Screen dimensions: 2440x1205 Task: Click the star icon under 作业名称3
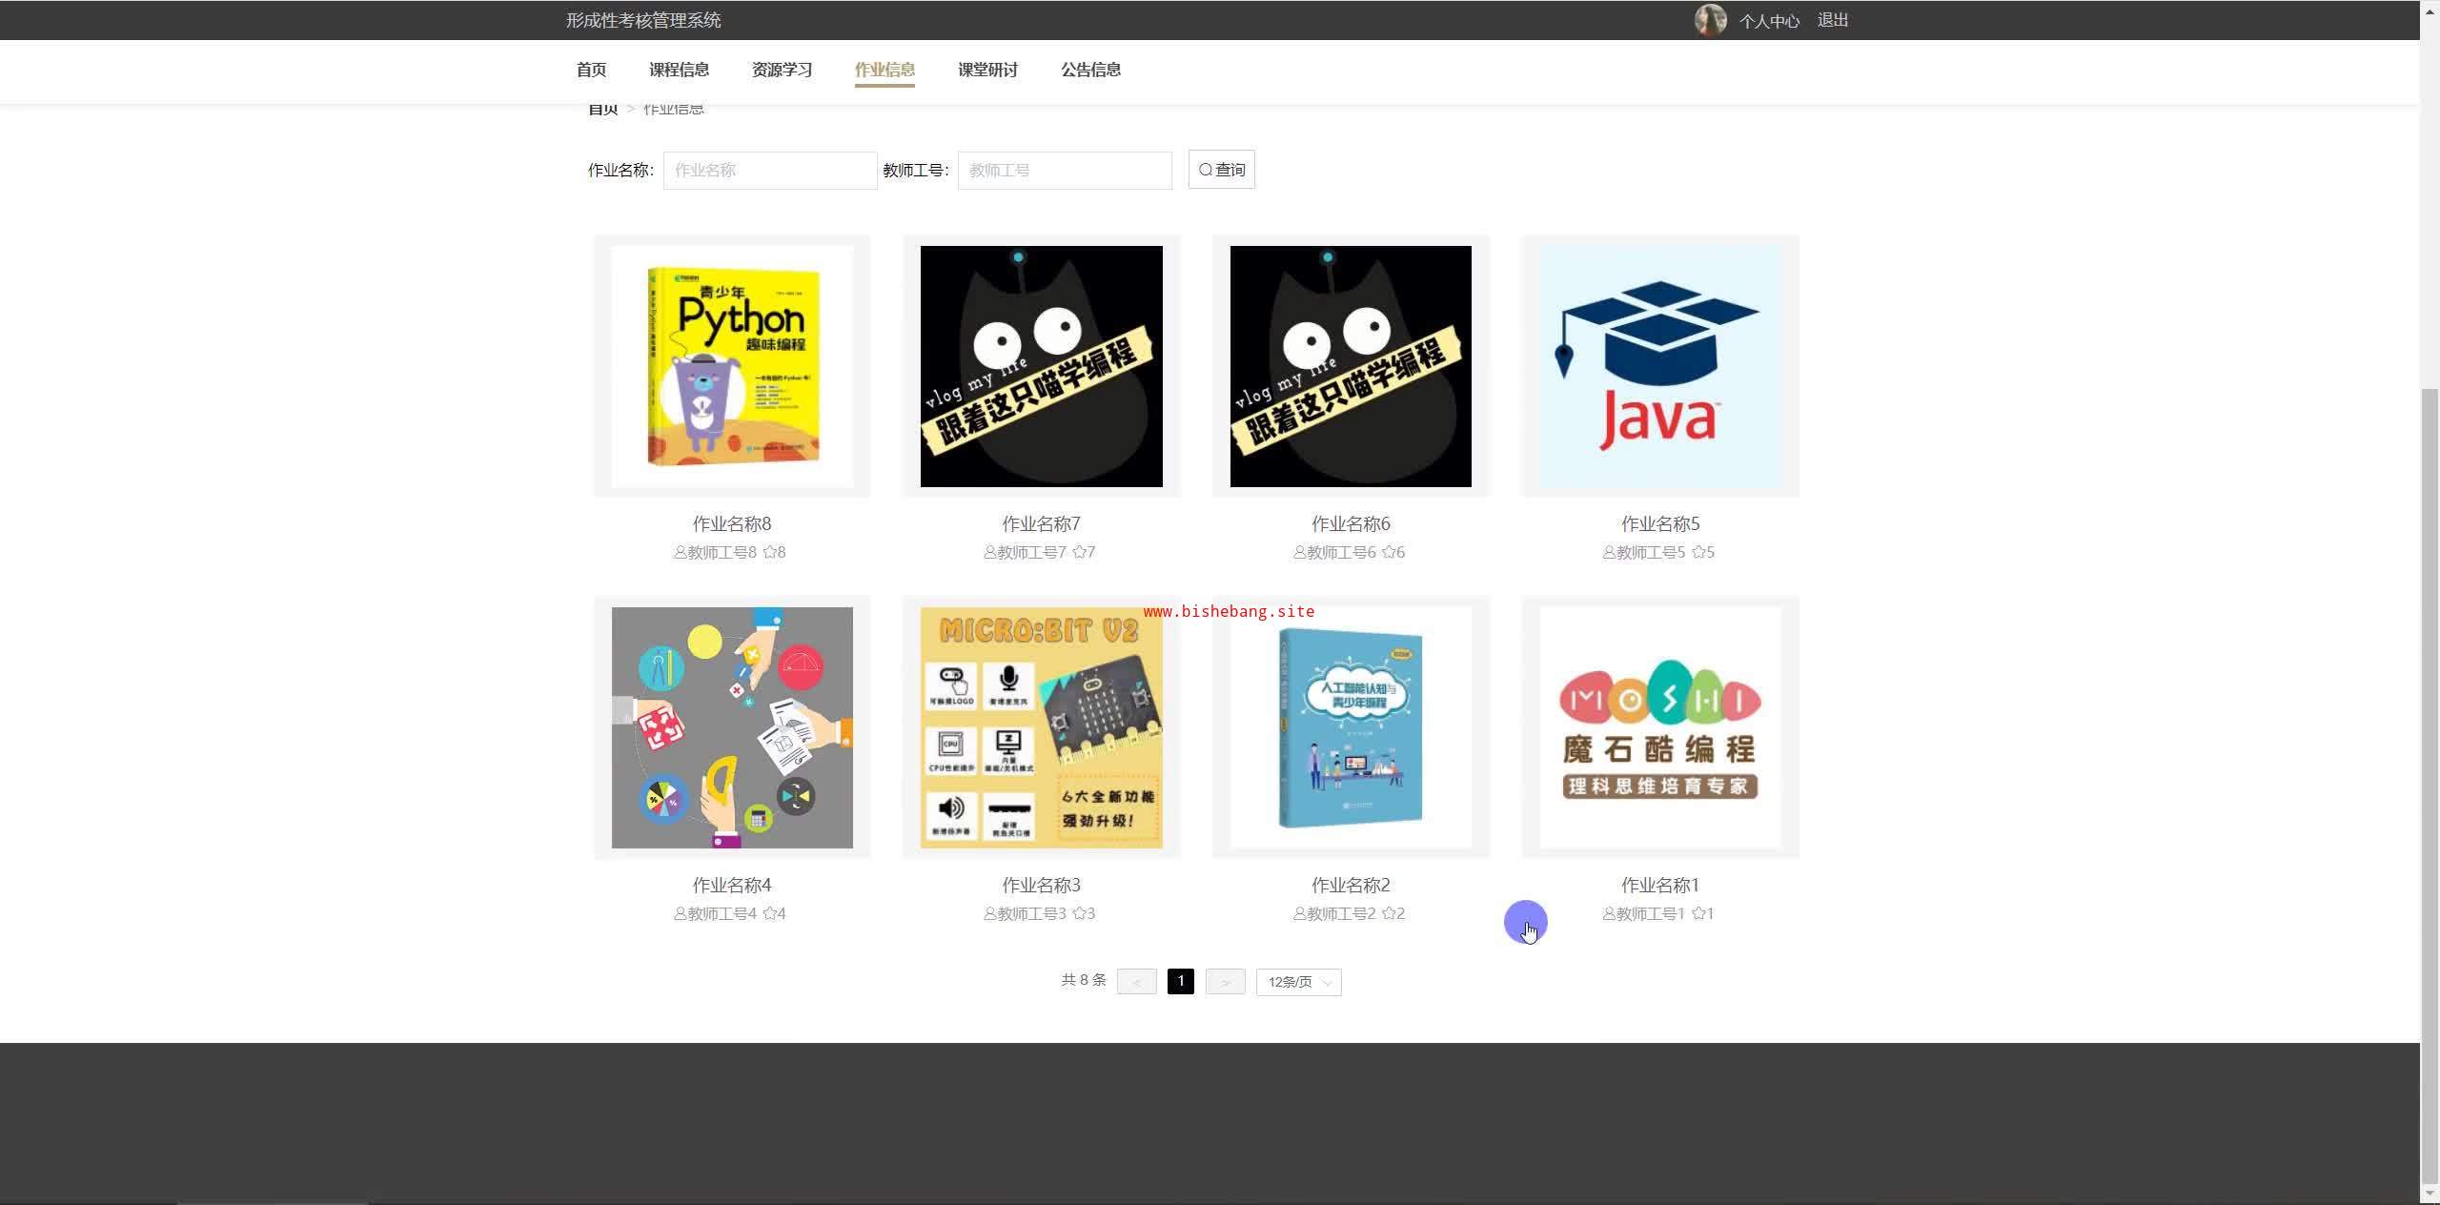[x=1079, y=913]
